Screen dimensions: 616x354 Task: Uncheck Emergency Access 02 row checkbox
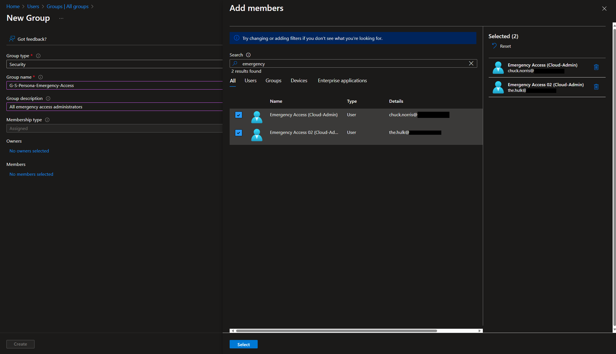pyautogui.click(x=239, y=133)
